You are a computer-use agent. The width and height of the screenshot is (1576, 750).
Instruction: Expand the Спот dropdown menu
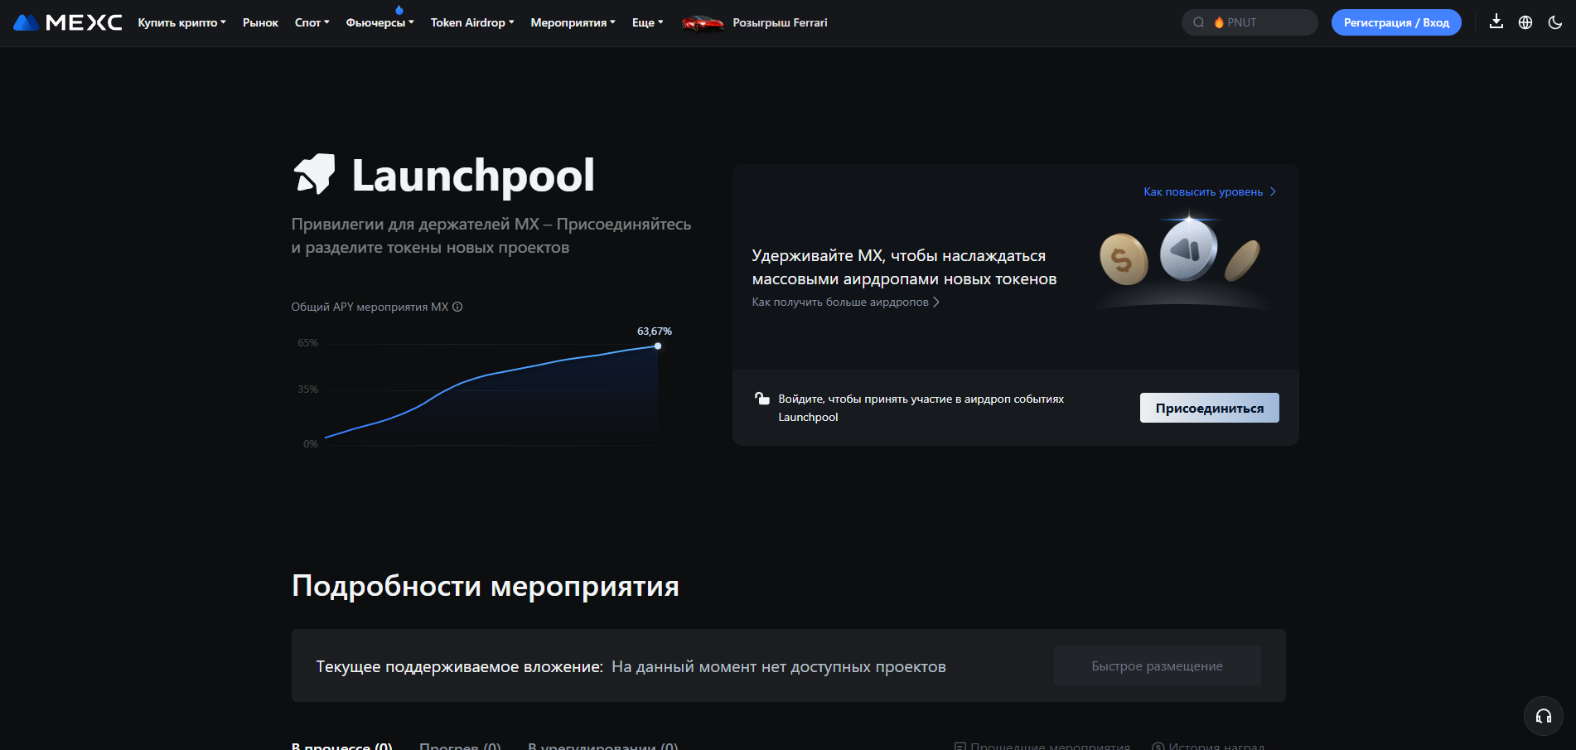[x=312, y=22]
